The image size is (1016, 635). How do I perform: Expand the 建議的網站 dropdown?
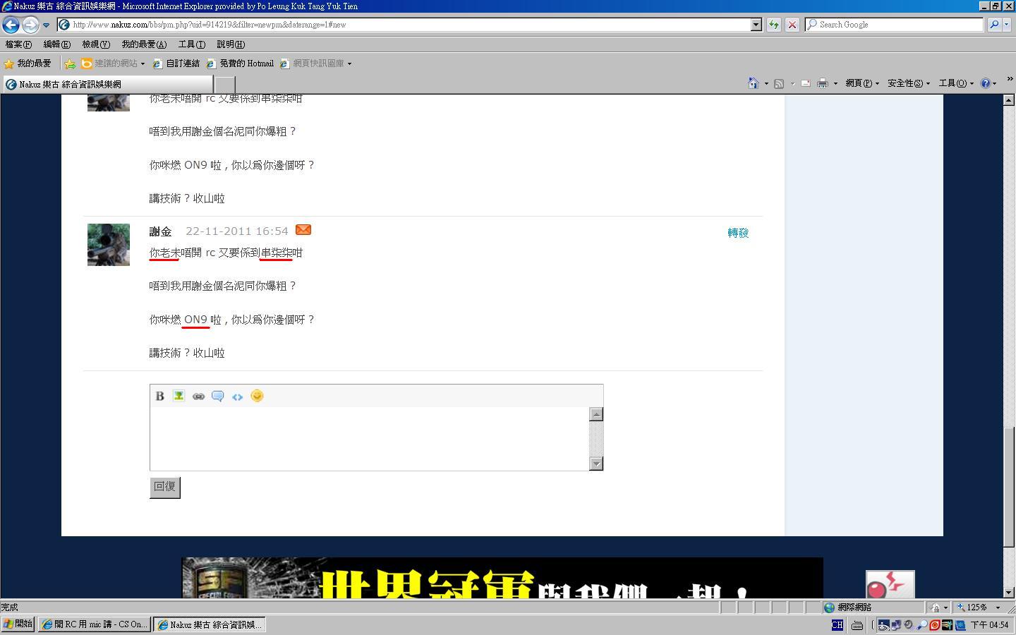coord(143,64)
